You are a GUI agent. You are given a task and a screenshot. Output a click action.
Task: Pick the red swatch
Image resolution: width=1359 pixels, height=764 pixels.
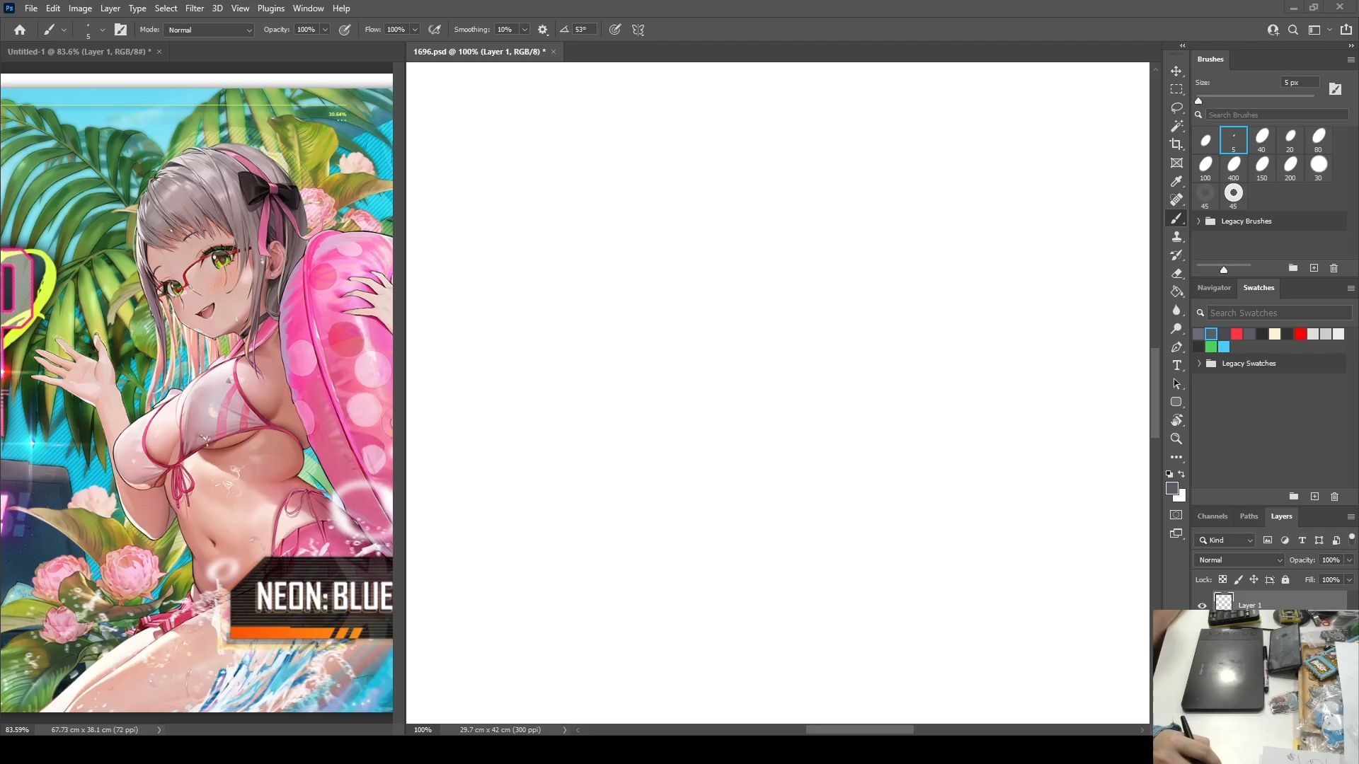(x=1300, y=334)
